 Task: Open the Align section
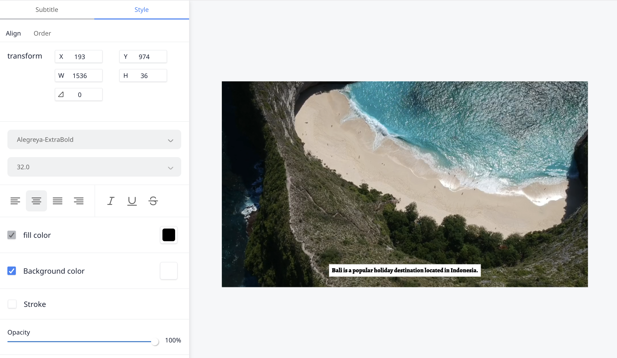coord(13,33)
